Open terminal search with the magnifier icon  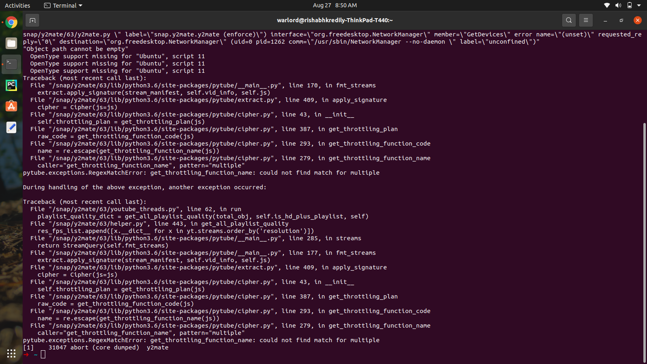(568, 20)
